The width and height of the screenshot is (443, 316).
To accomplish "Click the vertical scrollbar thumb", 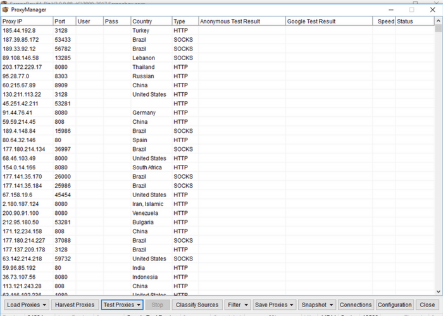I will (x=438, y=28).
